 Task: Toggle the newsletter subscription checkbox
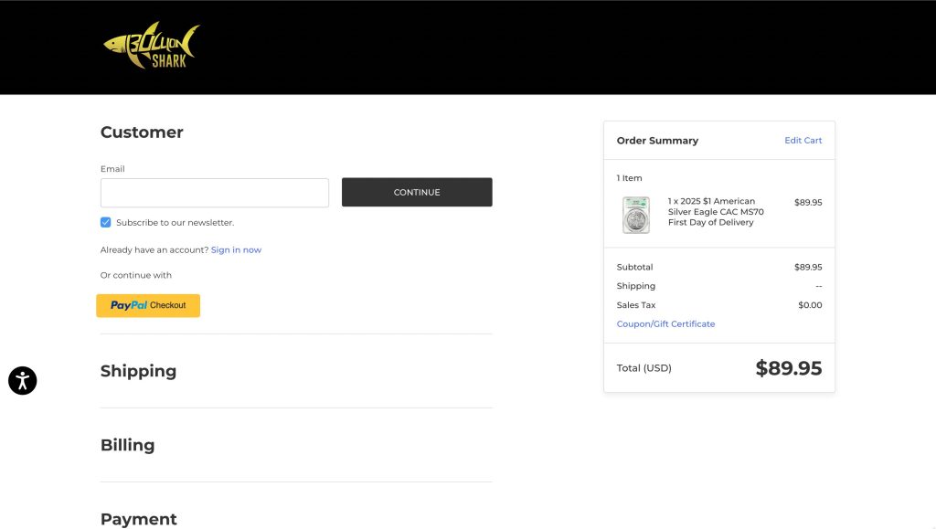pos(106,222)
